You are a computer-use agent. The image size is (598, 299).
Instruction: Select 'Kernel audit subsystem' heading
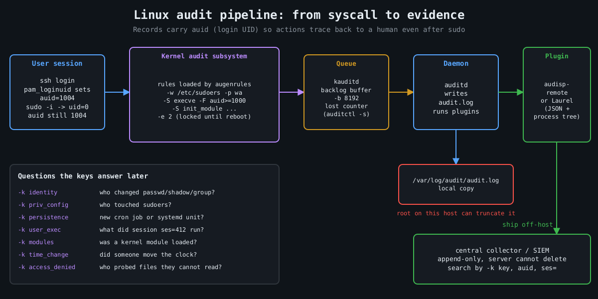pos(204,56)
